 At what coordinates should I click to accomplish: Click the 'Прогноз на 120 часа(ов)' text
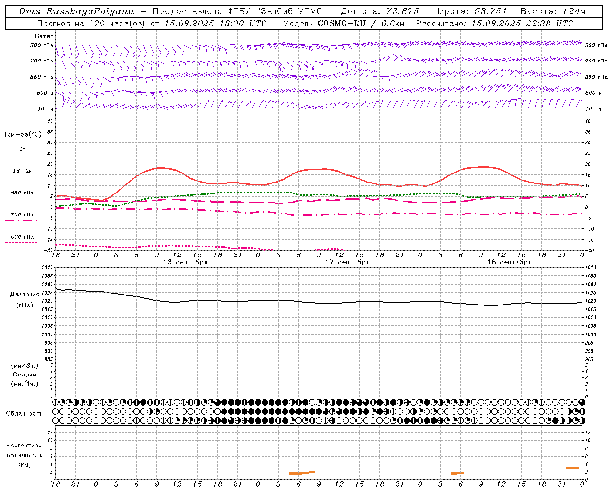[91, 23]
